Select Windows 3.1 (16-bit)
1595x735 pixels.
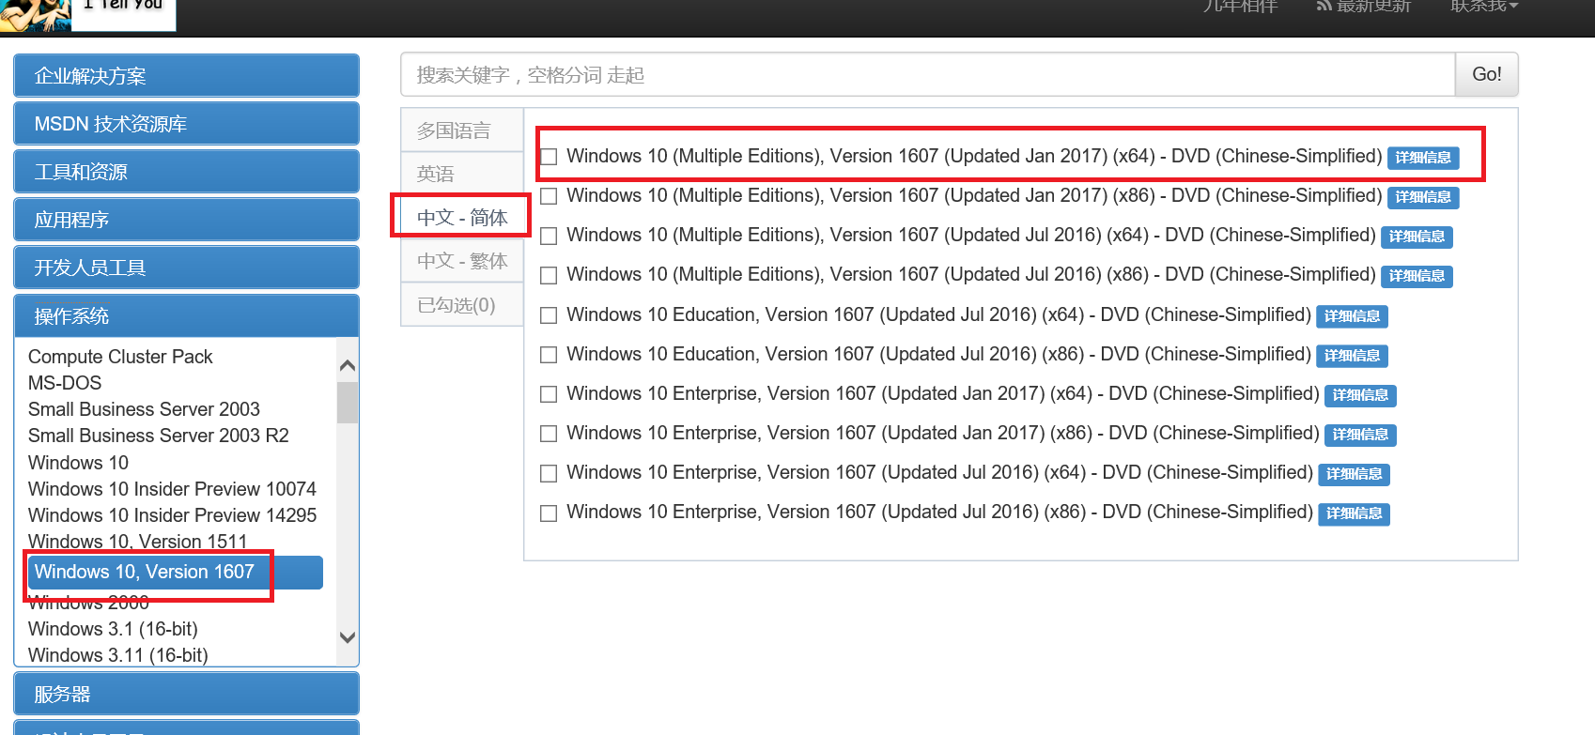pos(113,629)
